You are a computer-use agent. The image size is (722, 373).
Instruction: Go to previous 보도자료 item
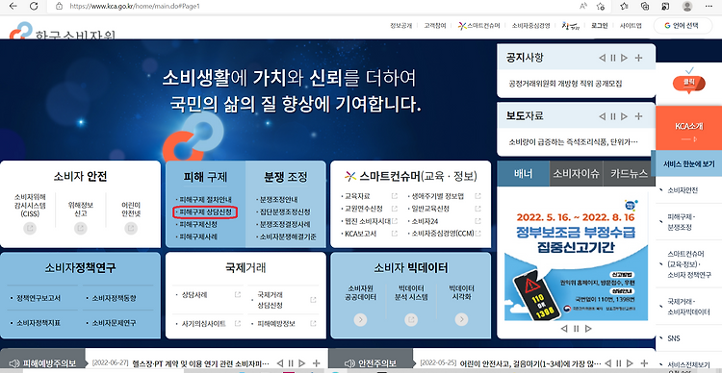pyautogui.click(x=603, y=116)
